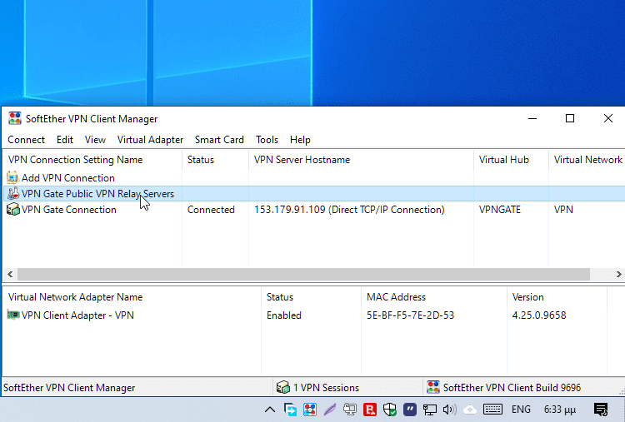The image size is (625, 422).
Task: Select VPN Client Adapter - VPN text
Action: [77, 315]
